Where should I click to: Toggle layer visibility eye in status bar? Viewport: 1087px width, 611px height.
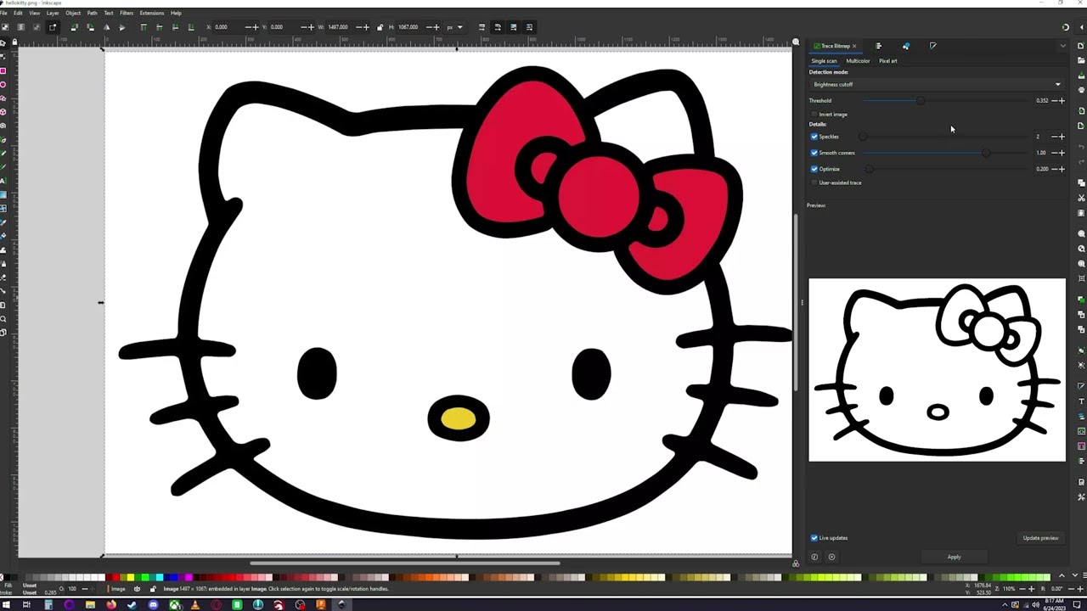click(137, 589)
